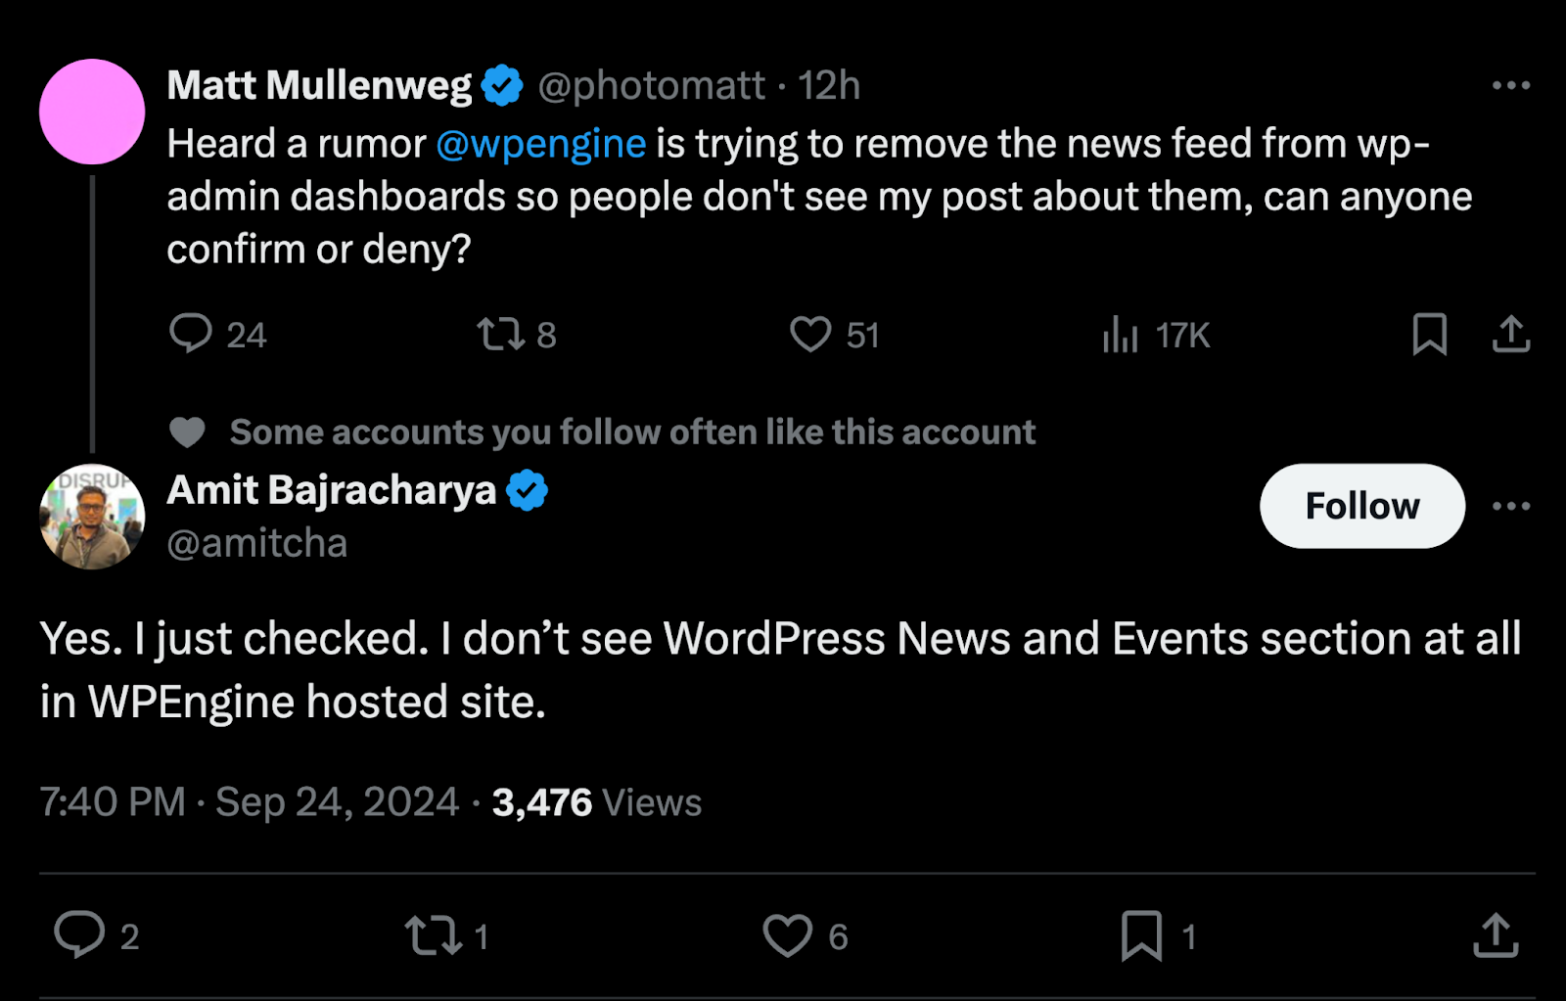Bookmark Amit Bajracharya's tweet

1141,934
